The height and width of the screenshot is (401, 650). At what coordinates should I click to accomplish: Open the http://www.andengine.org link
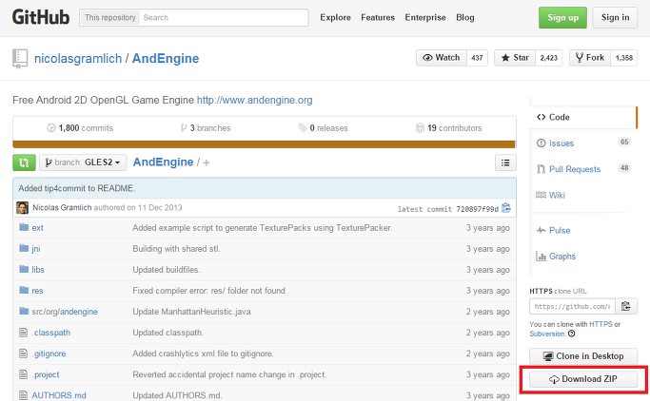[254, 100]
